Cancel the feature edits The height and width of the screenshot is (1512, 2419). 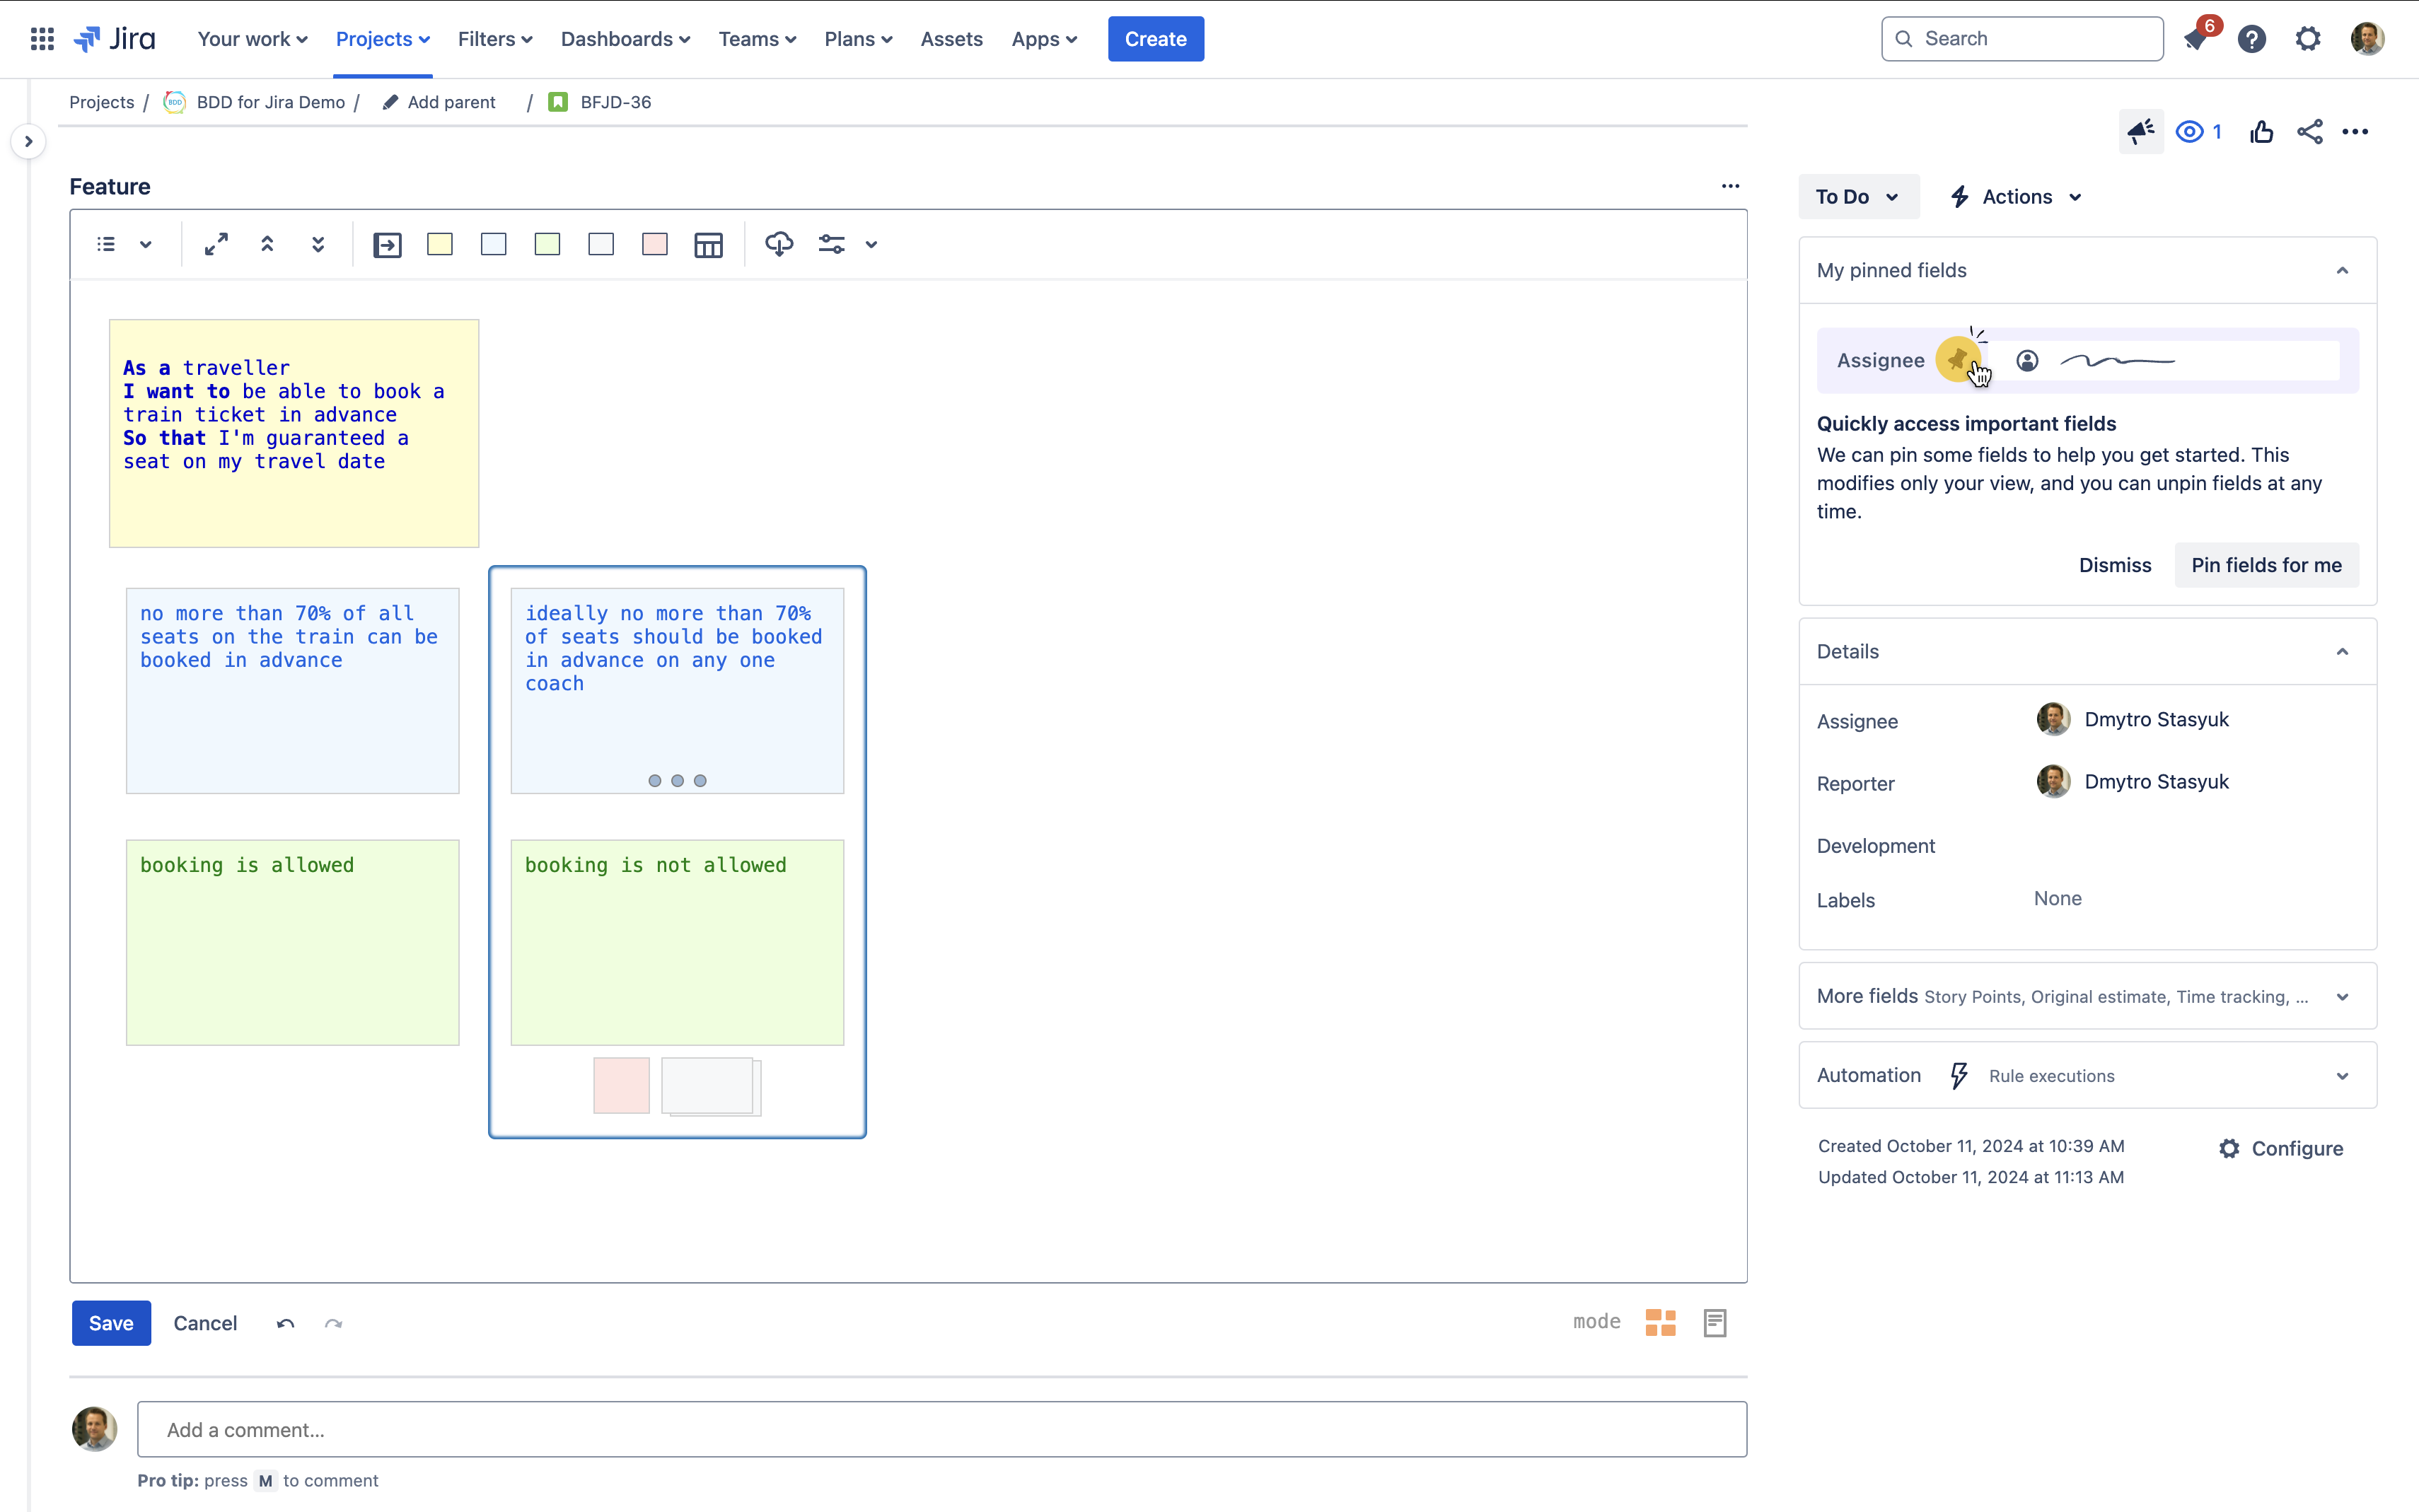point(205,1323)
